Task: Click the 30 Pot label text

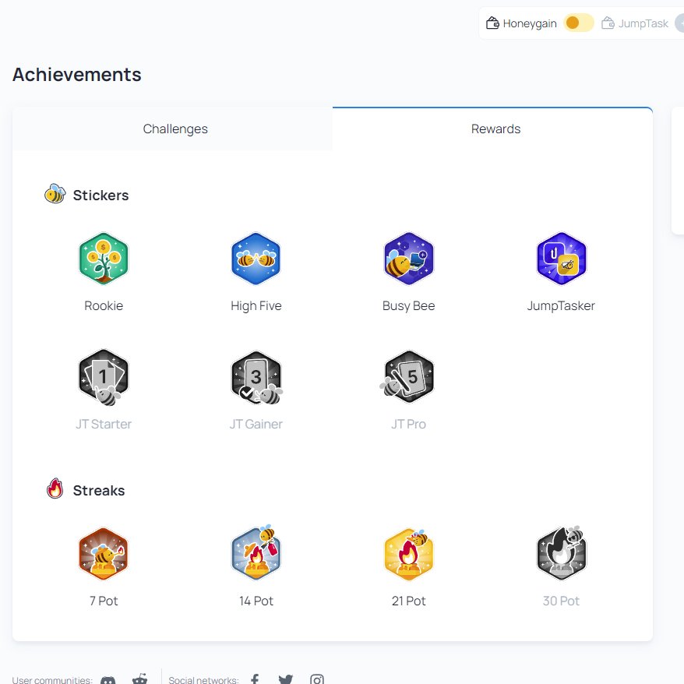Action: click(561, 601)
